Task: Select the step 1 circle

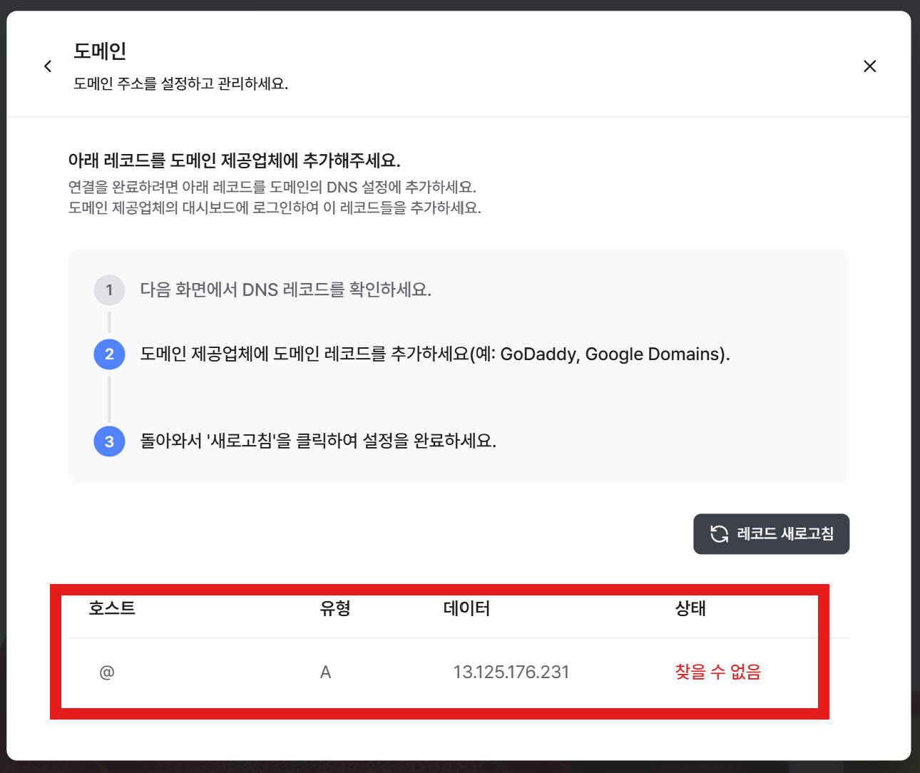Action: click(109, 290)
